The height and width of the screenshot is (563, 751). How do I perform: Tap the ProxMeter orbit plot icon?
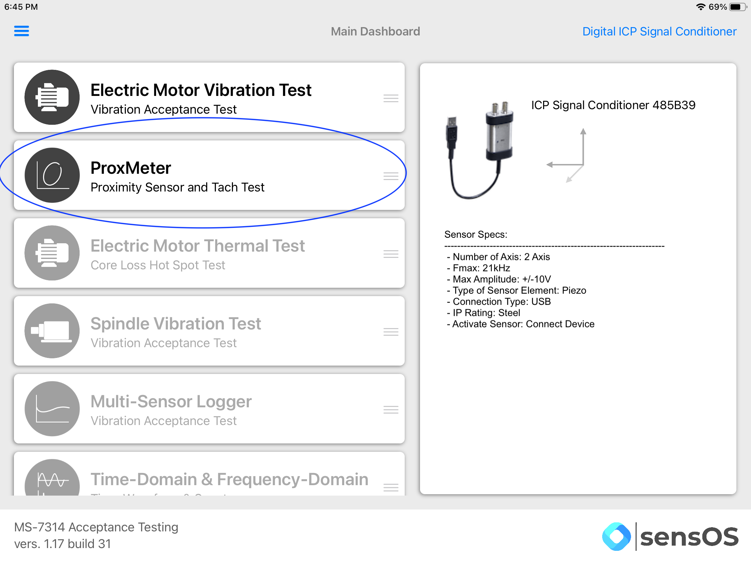click(52, 175)
